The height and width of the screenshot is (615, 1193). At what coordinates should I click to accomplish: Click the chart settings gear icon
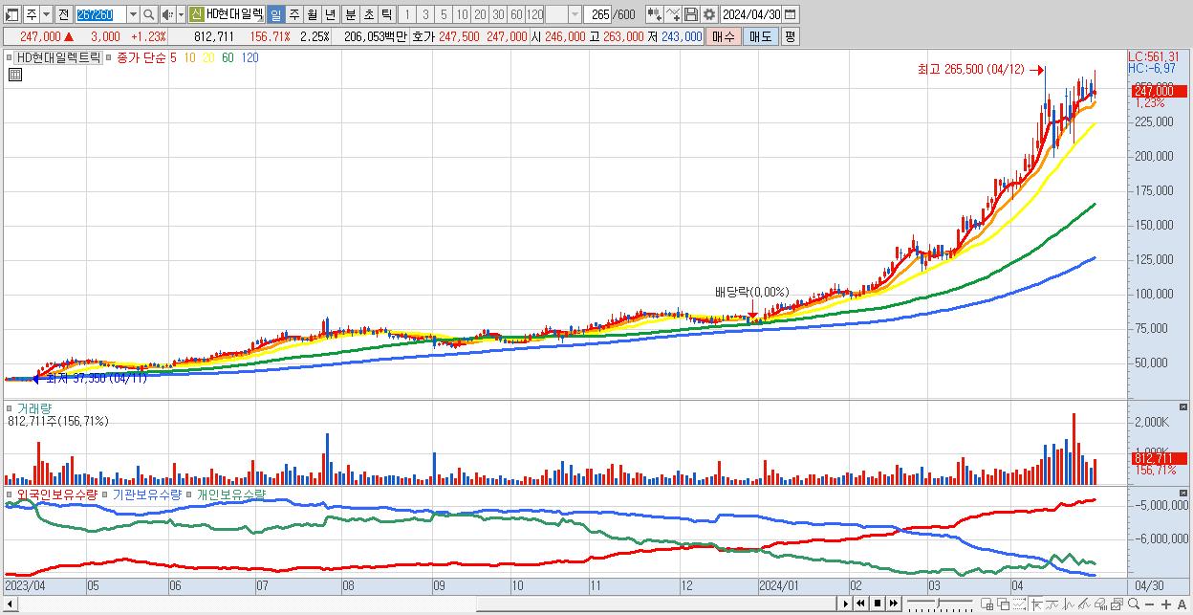tap(709, 14)
